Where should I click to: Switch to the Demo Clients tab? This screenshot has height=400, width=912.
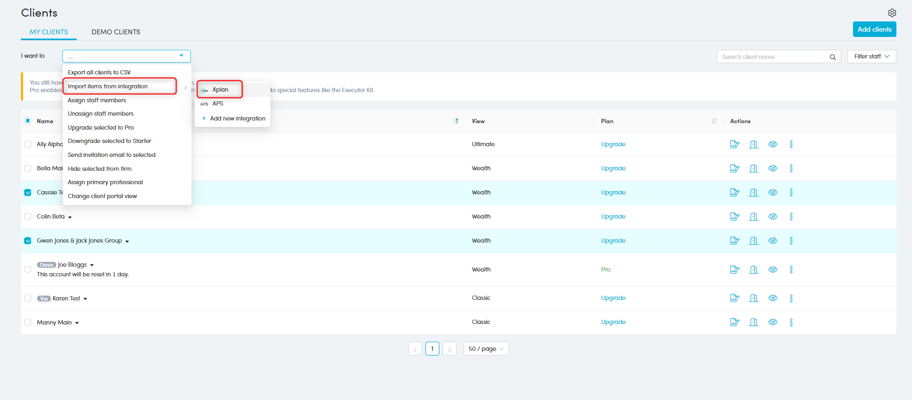point(116,32)
